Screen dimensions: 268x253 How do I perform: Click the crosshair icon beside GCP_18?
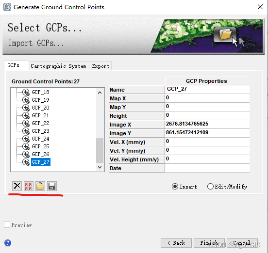click(x=26, y=92)
